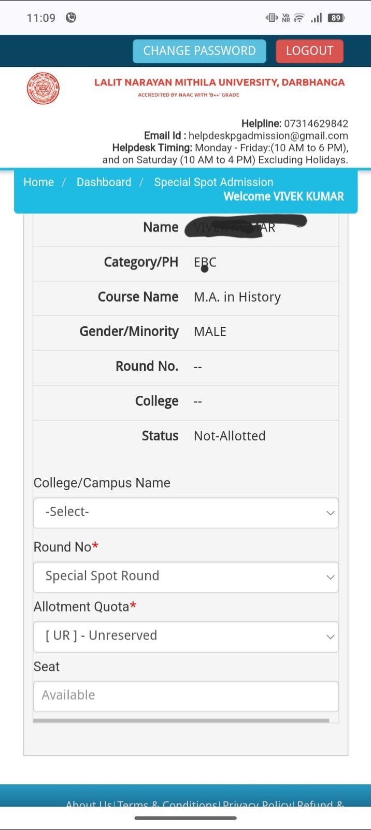371x830 pixels.
Task: Click the Logout button
Action: pyautogui.click(x=309, y=51)
